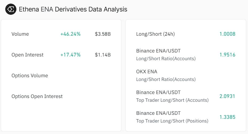This screenshot has height=134, width=248.
Task: Click the $3.58B volume value
Action: pyautogui.click(x=103, y=34)
